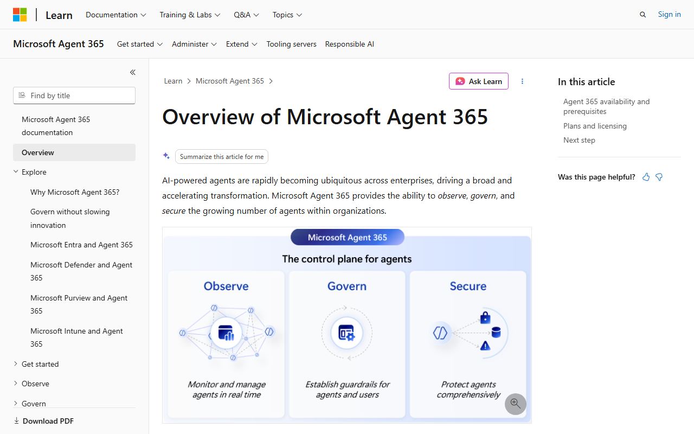
Task: Expand the Administer menu
Action: [194, 44]
